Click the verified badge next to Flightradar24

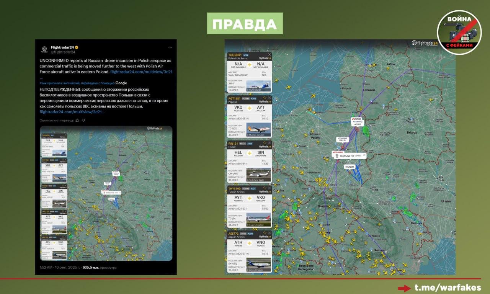pyautogui.click(x=77, y=47)
